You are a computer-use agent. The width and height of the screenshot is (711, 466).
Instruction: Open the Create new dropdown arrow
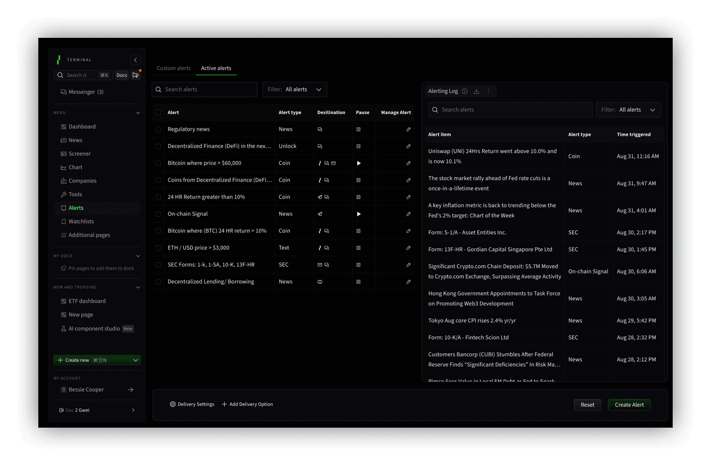136,360
